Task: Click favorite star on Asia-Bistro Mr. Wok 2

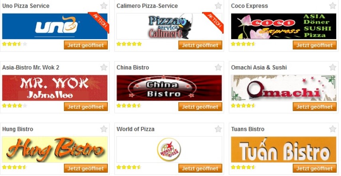Action: click(x=104, y=67)
